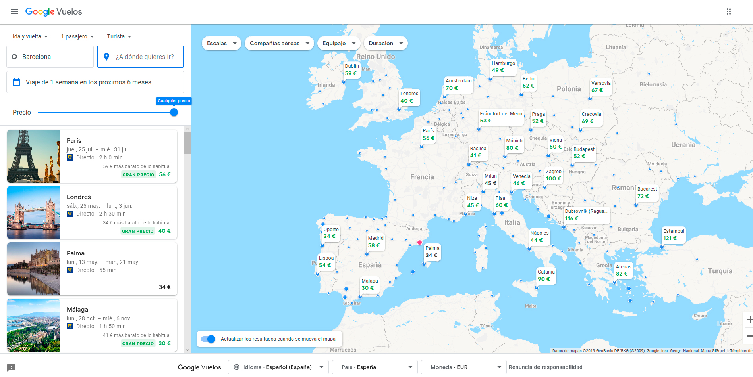Click the destination pin icon
This screenshot has width=753, height=377.
[106, 57]
